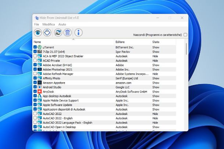Screen dimensions: 224x149
Task: Click the Hide status of AutoCAD 2022
Action: pos(155,114)
